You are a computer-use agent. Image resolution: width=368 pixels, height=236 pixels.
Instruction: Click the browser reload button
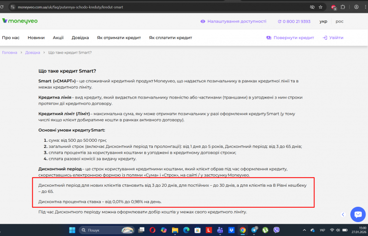tap(2, 7)
